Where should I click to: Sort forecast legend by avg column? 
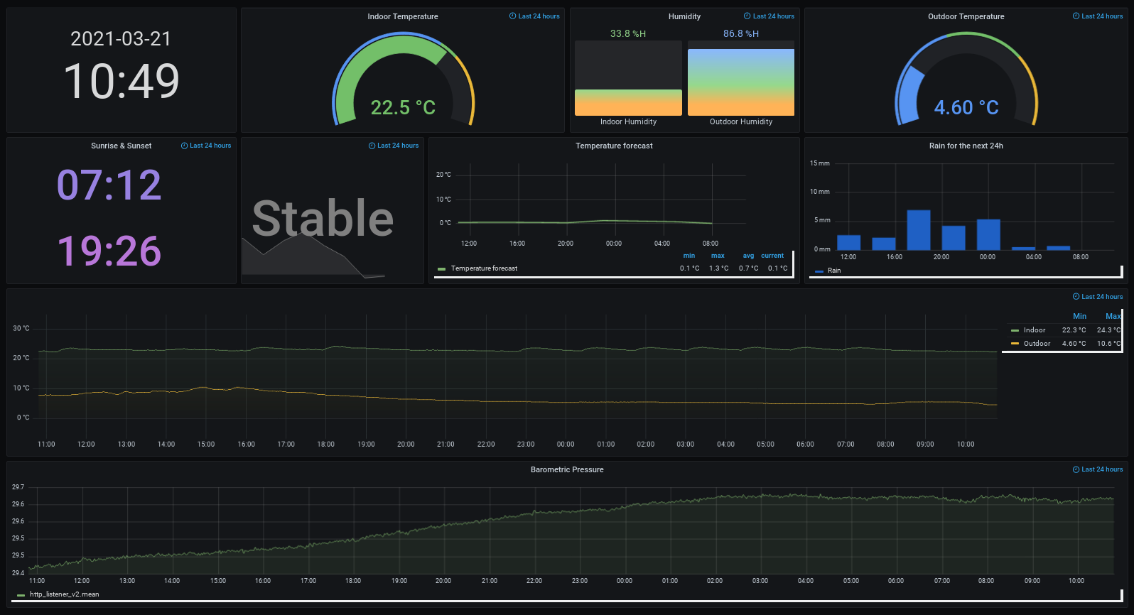[x=748, y=256]
